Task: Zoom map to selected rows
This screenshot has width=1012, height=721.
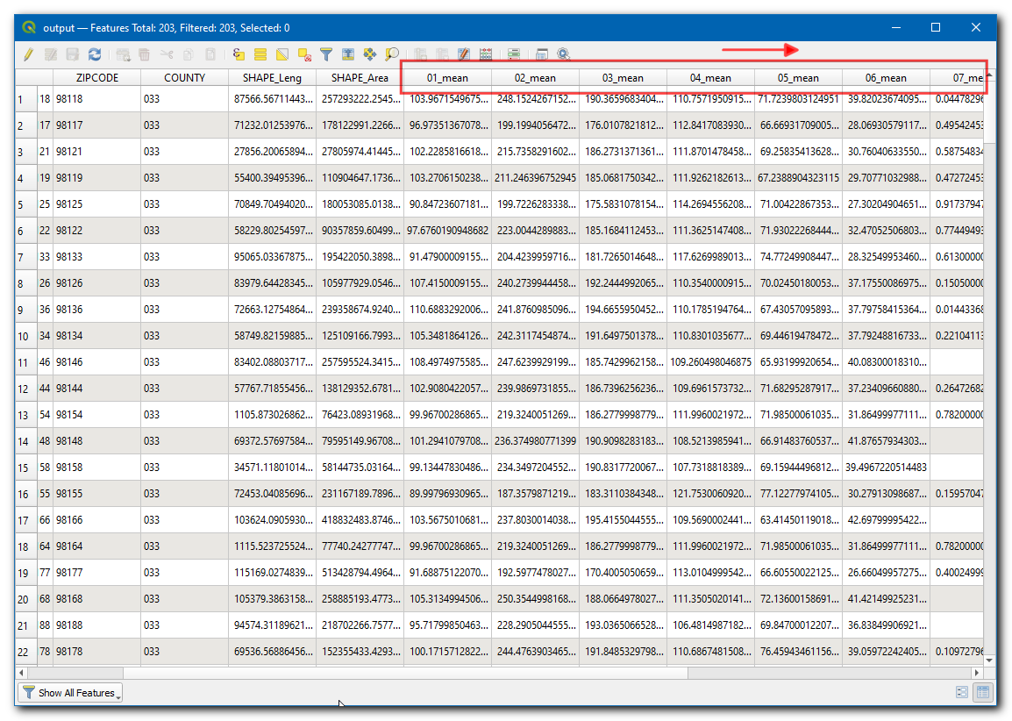Action: click(392, 54)
